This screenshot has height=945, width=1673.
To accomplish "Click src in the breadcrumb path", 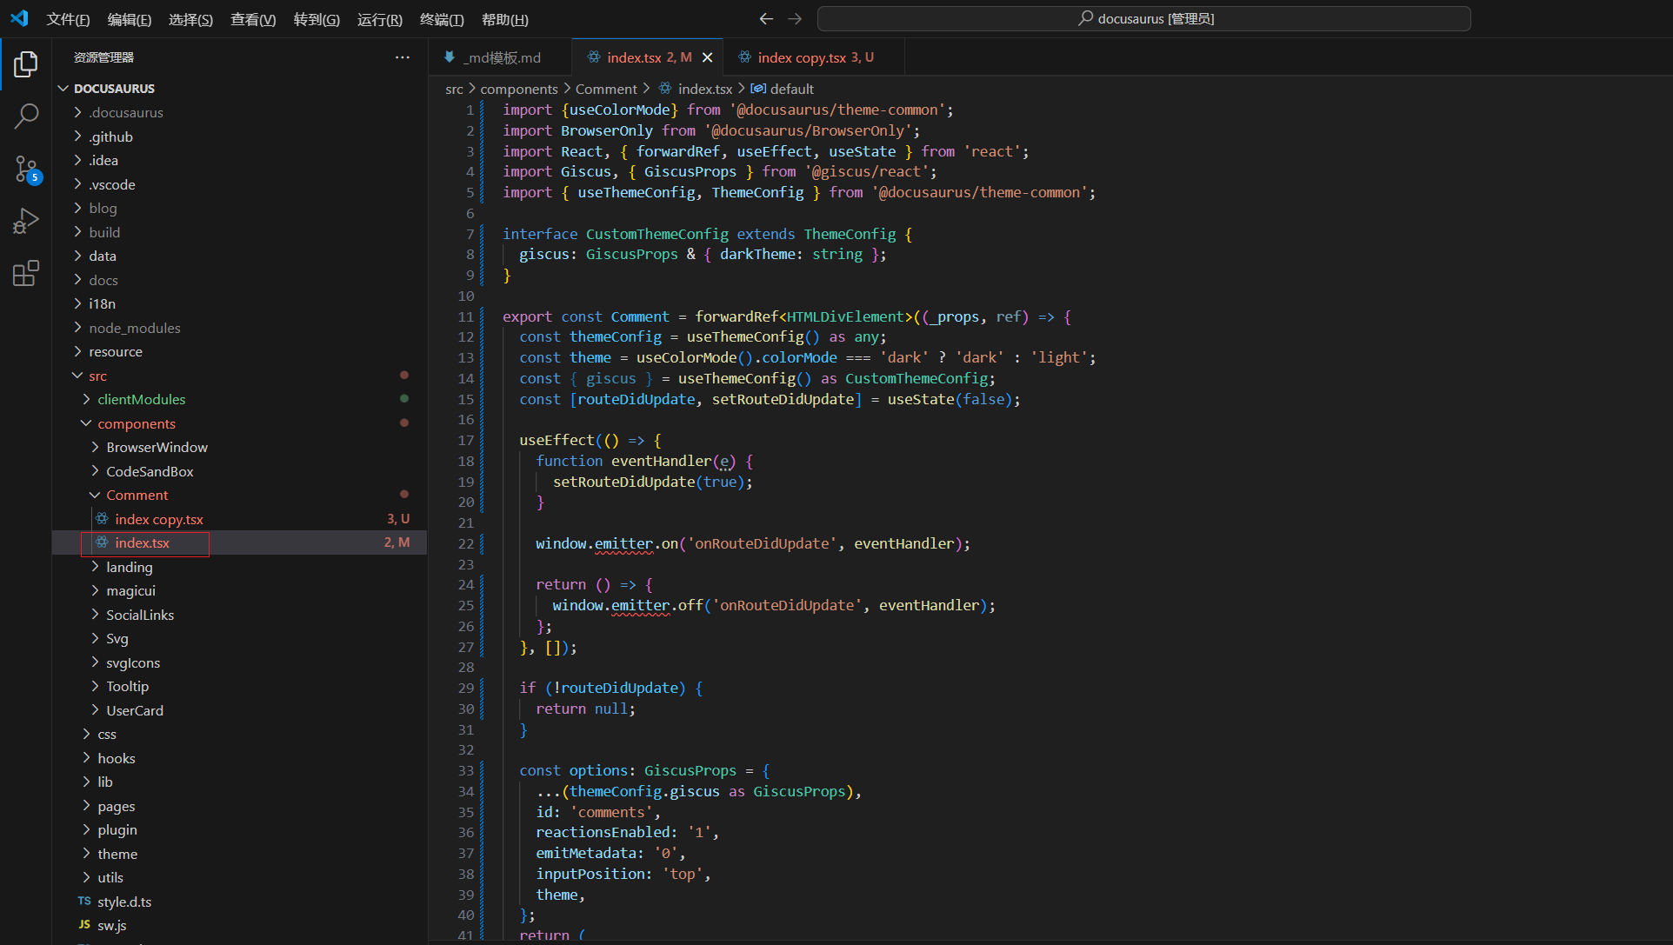I will (x=454, y=89).
